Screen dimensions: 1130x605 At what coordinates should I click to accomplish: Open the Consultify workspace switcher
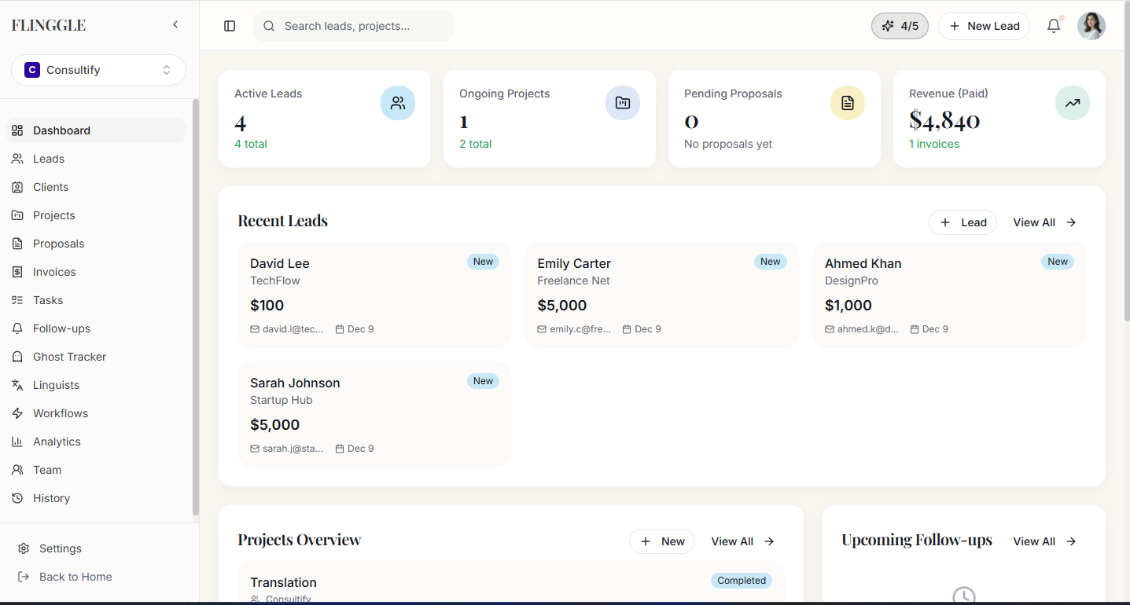98,69
